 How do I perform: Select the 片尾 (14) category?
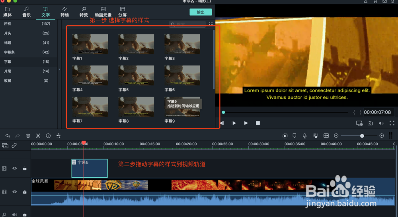28,71
